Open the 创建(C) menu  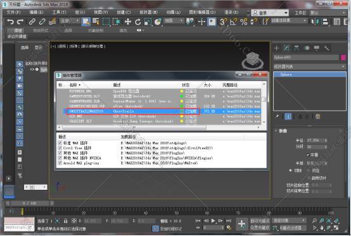tap(124, 12)
